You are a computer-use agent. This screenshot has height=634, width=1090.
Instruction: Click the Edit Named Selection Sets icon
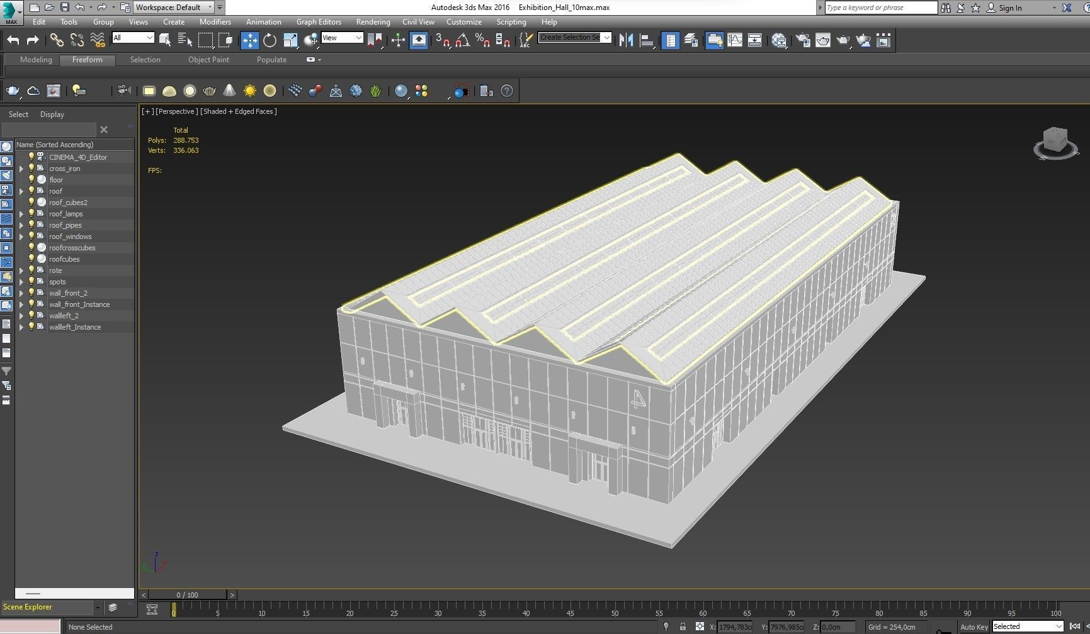(x=525, y=40)
